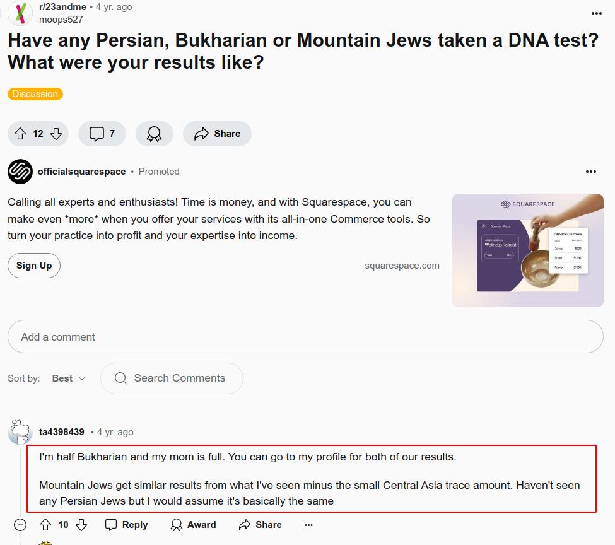Open the Sort by Best dropdown
The width and height of the screenshot is (615, 545).
point(69,378)
